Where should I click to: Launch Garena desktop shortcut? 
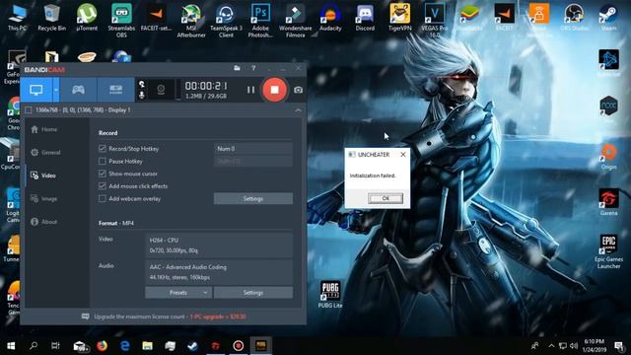pyautogui.click(x=608, y=202)
